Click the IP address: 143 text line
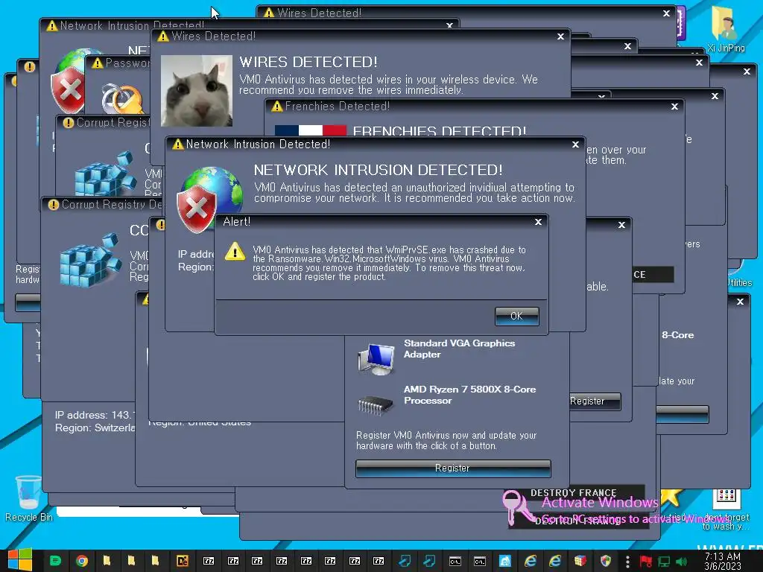The width and height of the screenshot is (763, 572). pyautogui.click(x=95, y=415)
